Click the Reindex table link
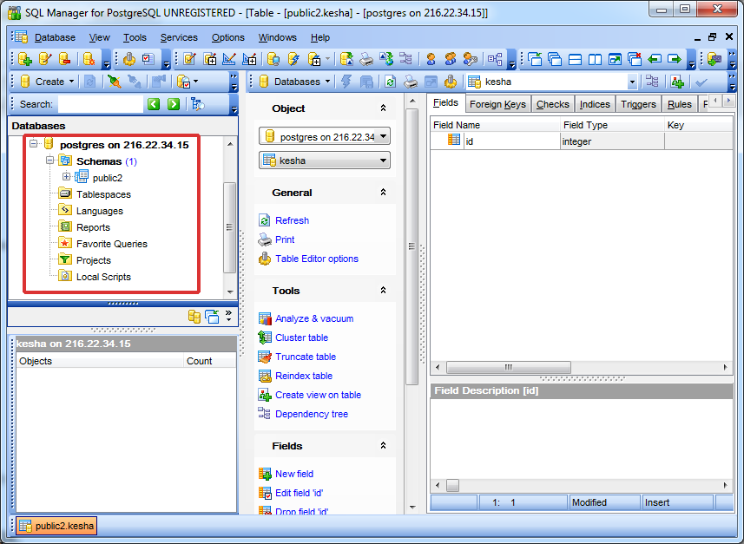 [304, 376]
